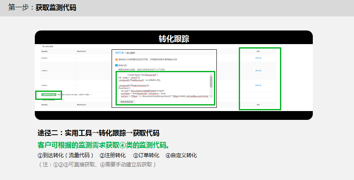Click the green create new conversion type button
Screen dimensions: 354x180
tap(48, 95)
